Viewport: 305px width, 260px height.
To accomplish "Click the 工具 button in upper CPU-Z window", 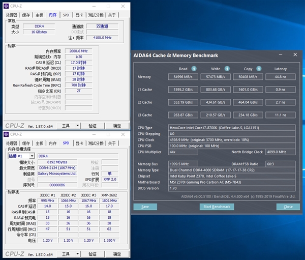I will coord(66,126).
